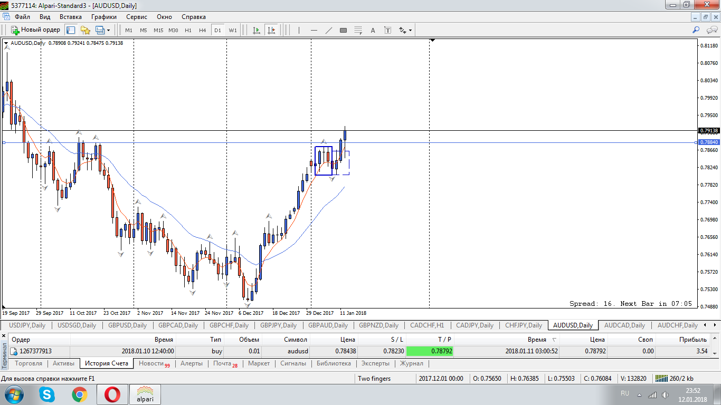Select the Fibonacci retracement tool
Screen dimensions: 721x405
coord(358,30)
